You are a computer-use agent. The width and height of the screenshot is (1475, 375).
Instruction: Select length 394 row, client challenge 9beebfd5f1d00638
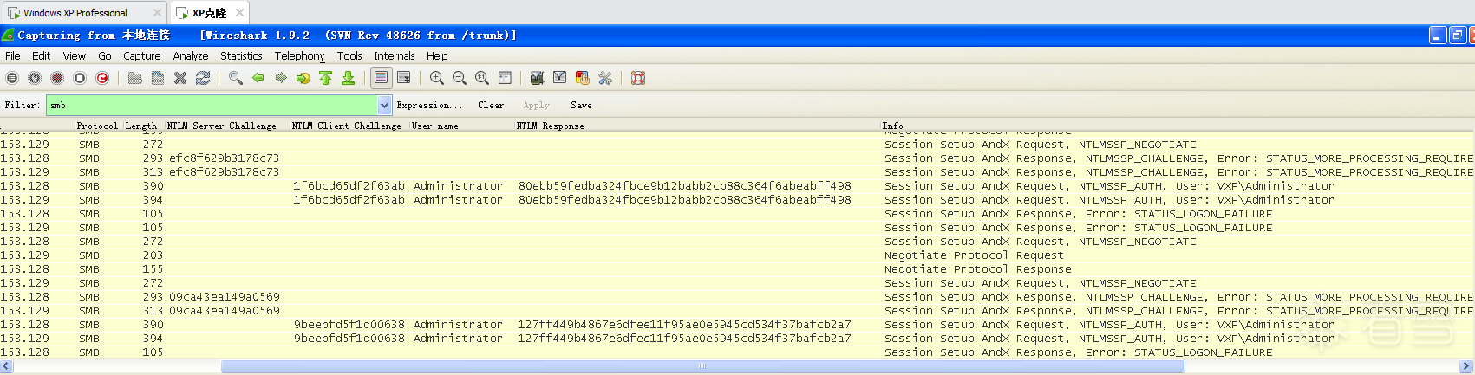click(x=736, y=339)
